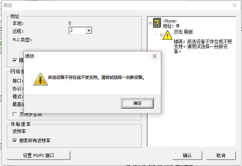Click double arrow beside refresh warning triangle
The image size is (242, 166).
162,35
